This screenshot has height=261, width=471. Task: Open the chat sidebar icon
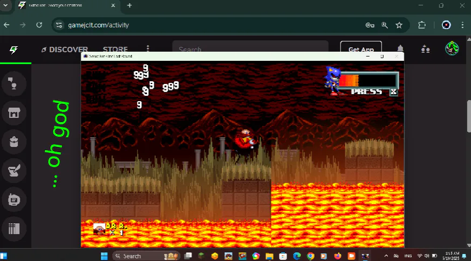pos(14,200)
